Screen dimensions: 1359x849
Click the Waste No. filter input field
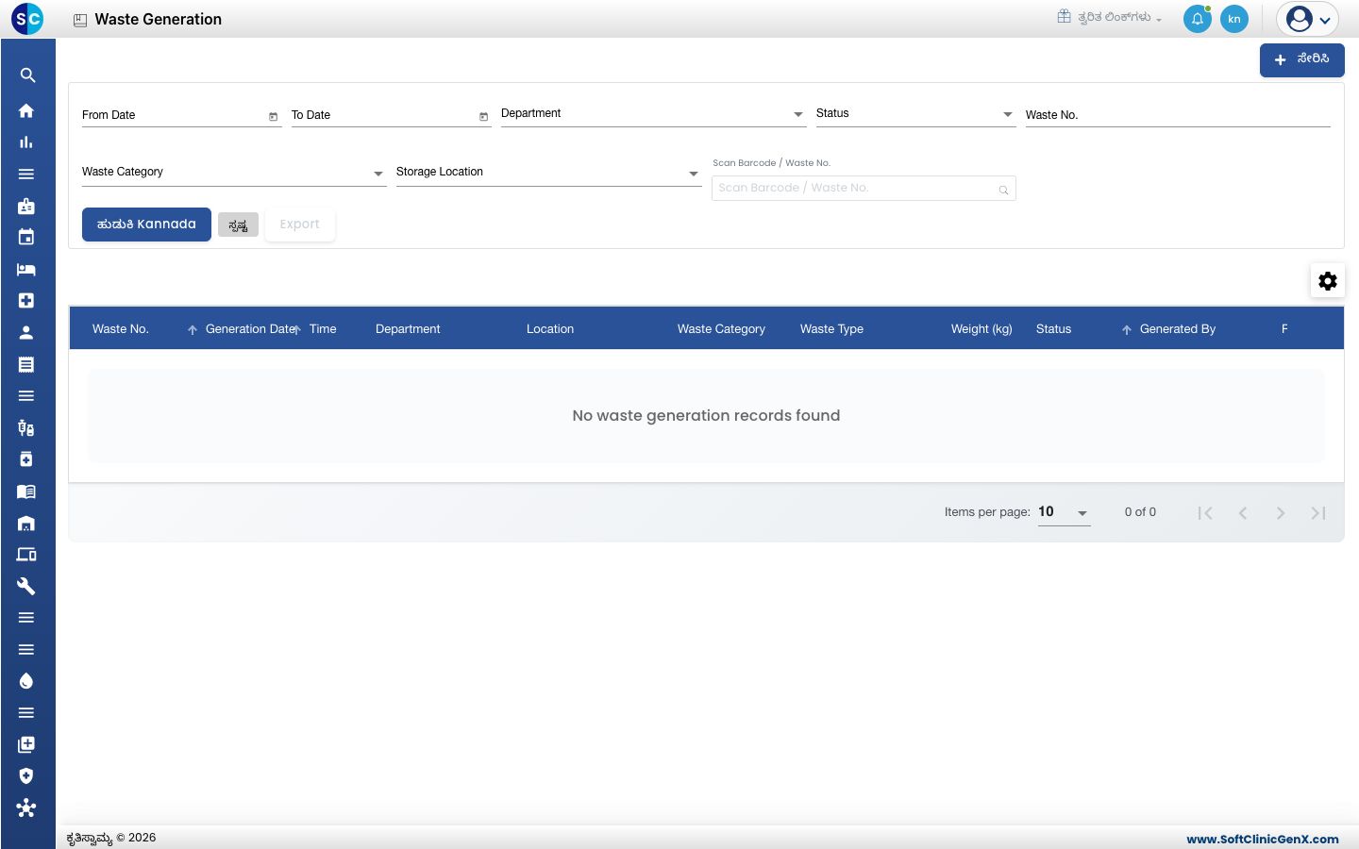(x=1178, y=115)
